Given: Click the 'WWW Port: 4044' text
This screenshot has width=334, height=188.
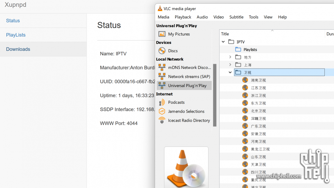Looking at the screenshot, I should coord(119,124).
